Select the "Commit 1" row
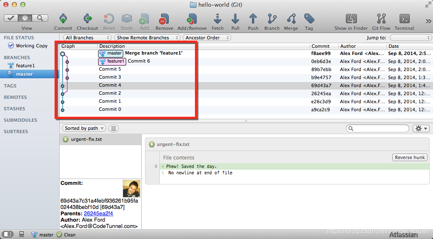433x239 pixels. point(246,102)
